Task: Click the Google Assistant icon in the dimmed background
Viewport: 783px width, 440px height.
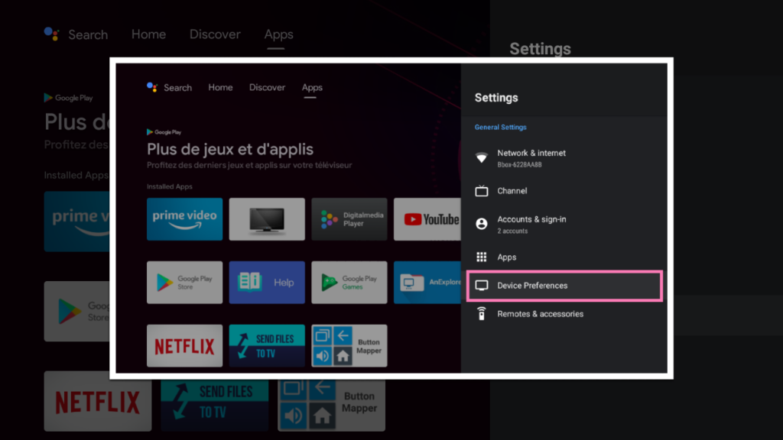Action: click(x=51, y=34)
